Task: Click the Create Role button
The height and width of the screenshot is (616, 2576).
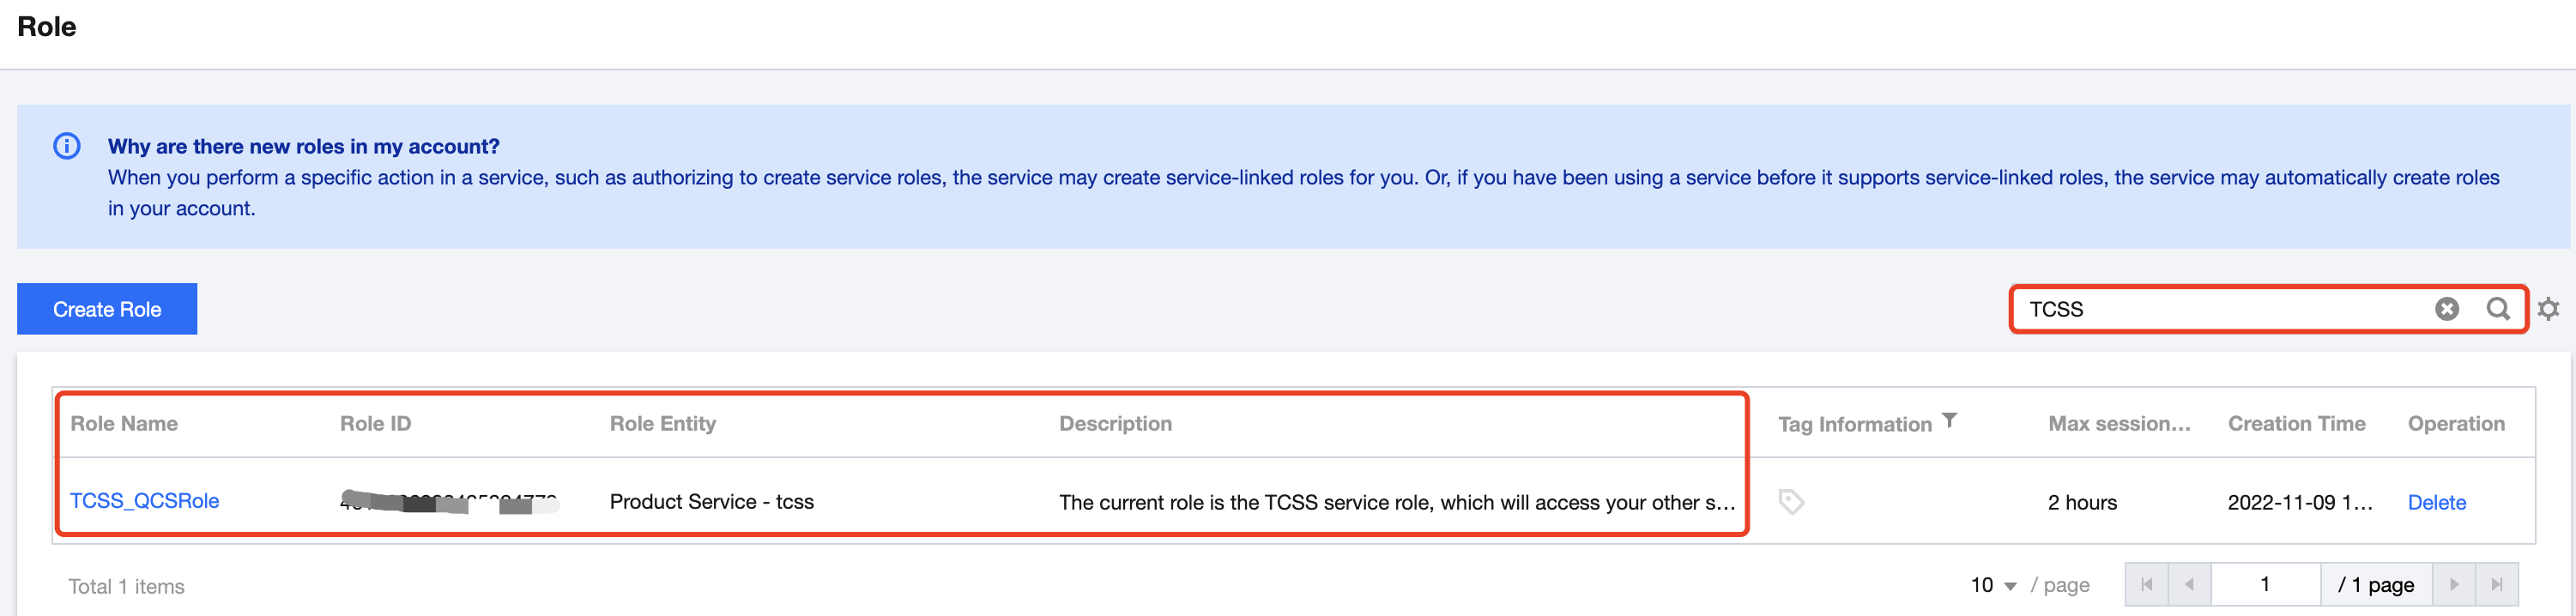Action: click(107, 309)
